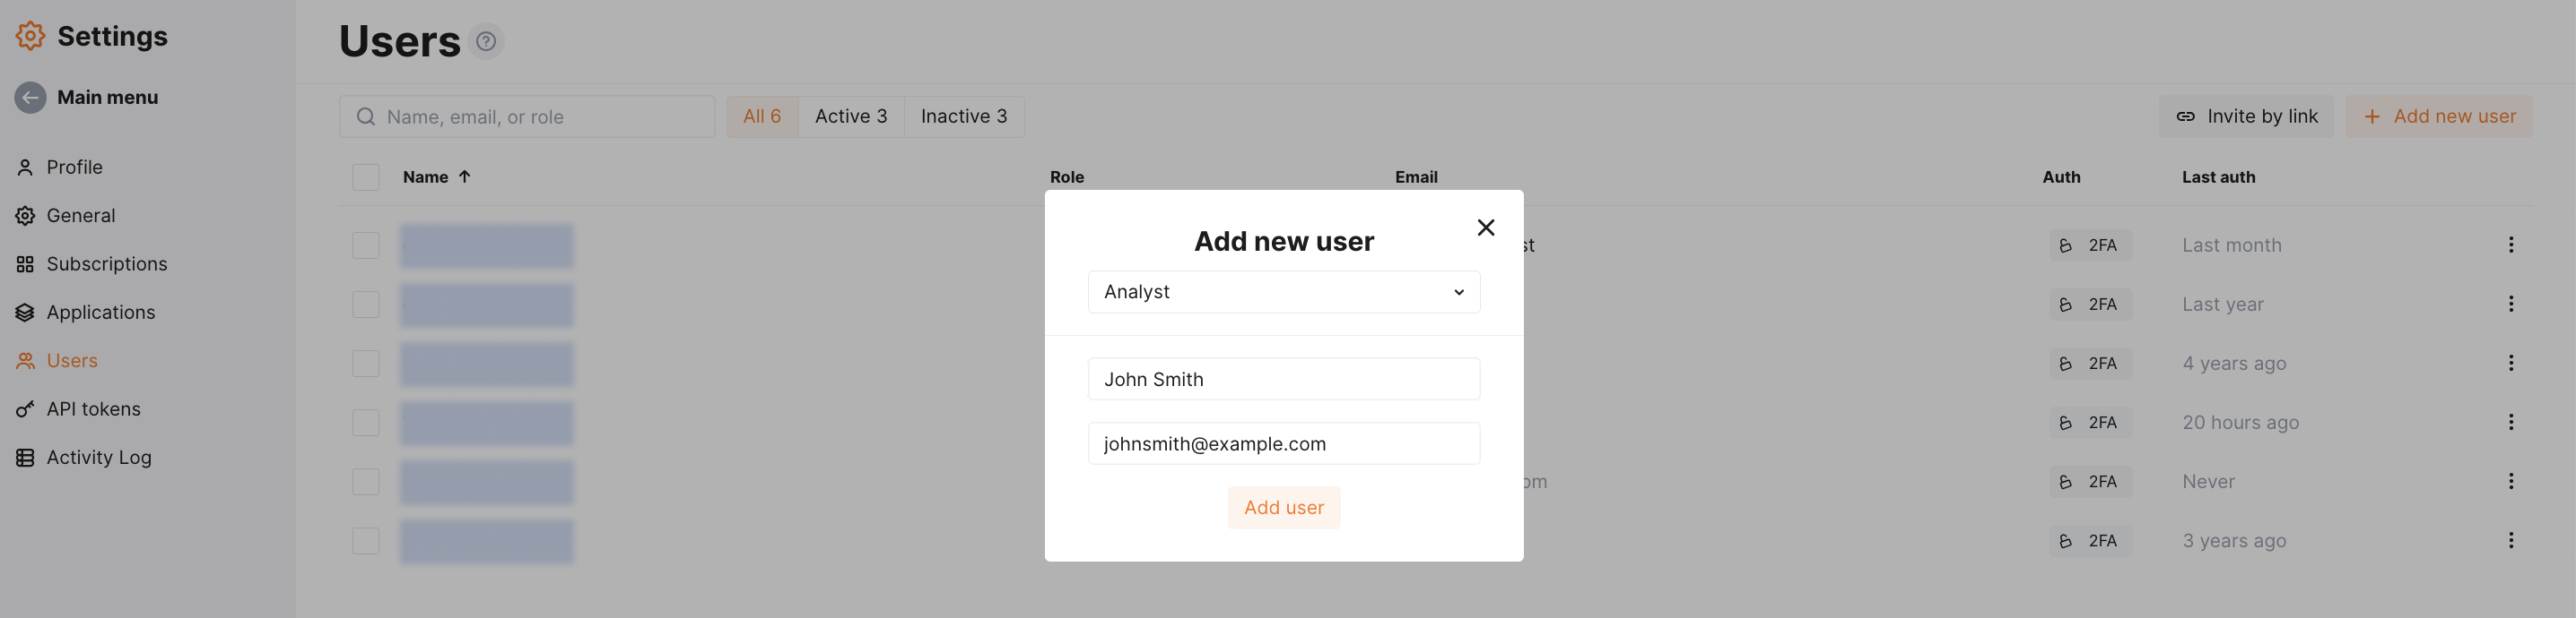Check the last user row checkbox
Viewport: 2576px width, 618px height.
pyautogui.click(x=366, y=541)
